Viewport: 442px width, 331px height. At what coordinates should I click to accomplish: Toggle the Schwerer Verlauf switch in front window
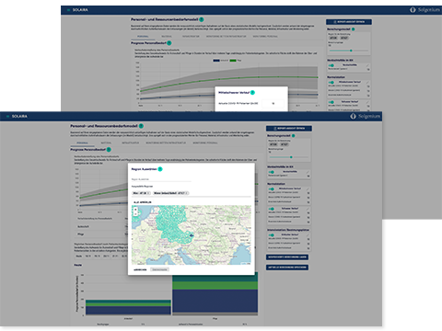272,209
